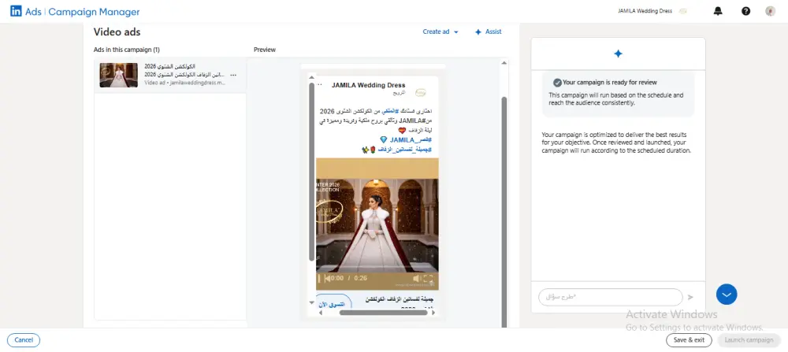788x352 pixels.
Task: Open the notifications bell
Action: 718,11
